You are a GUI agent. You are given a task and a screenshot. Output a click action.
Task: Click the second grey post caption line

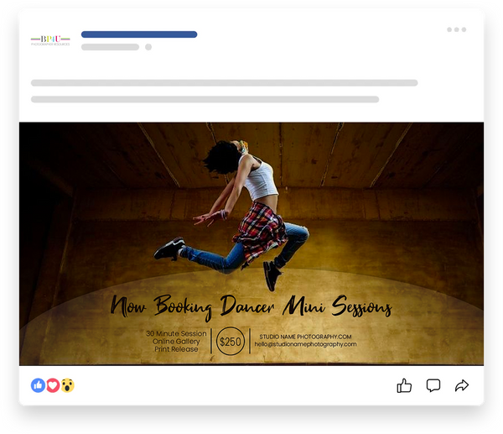coord(205,99)
